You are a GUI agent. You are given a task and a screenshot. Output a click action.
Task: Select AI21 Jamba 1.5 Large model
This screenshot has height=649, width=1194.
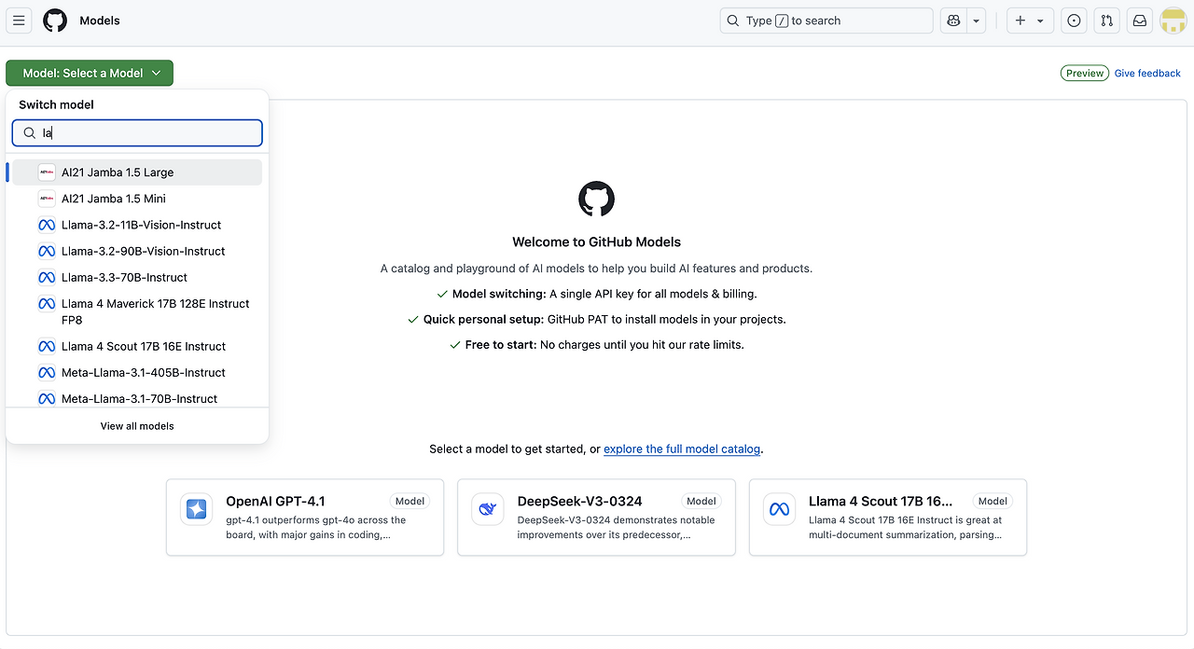coord(137,173)
